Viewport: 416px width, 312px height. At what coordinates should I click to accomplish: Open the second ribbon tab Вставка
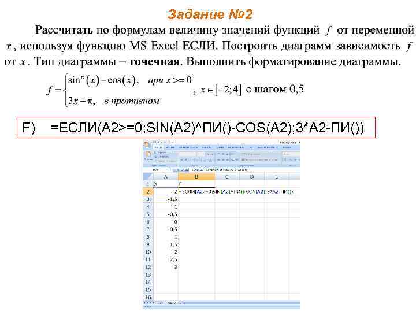(170, 147)
